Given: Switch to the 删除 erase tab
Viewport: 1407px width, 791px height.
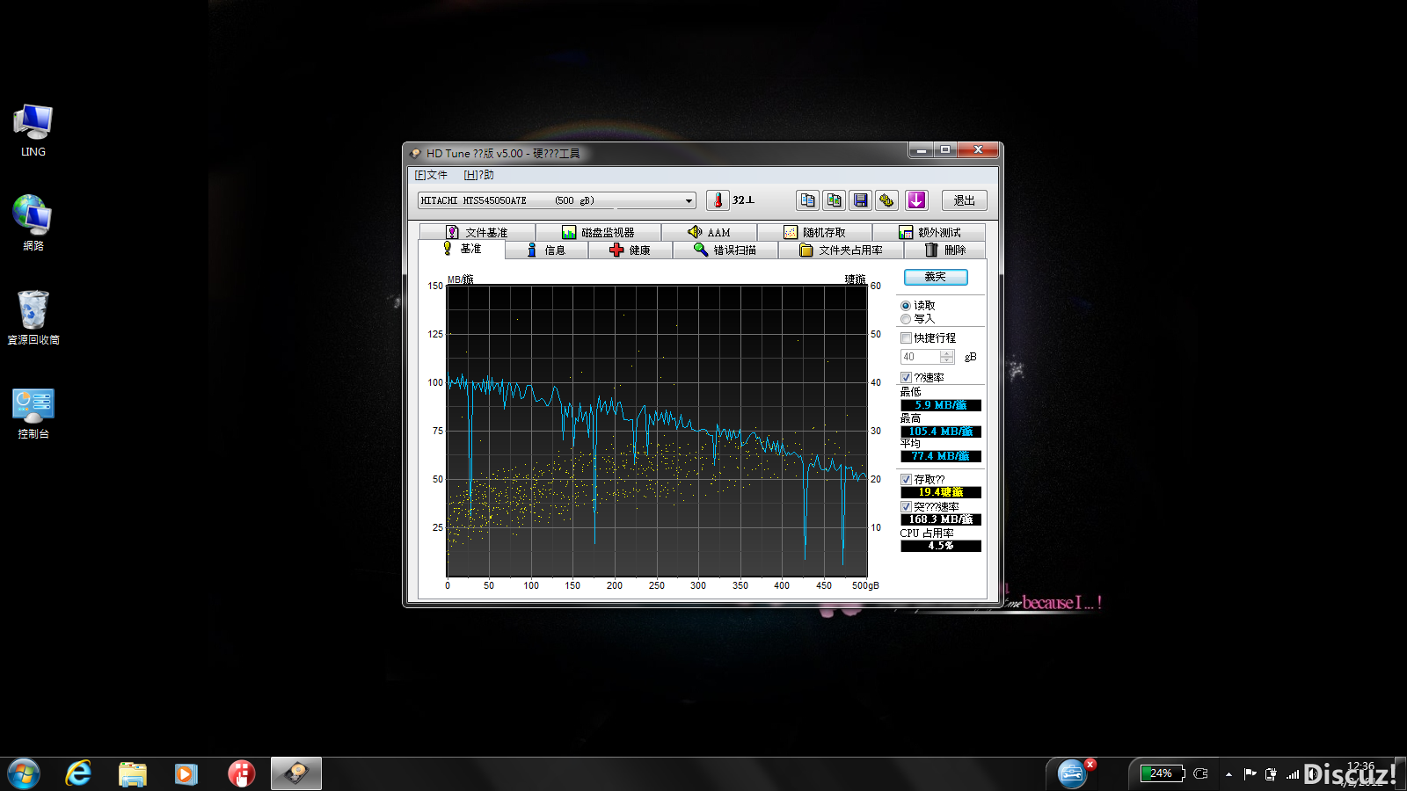Looking at the screenshot, I should tap(945, 250).
